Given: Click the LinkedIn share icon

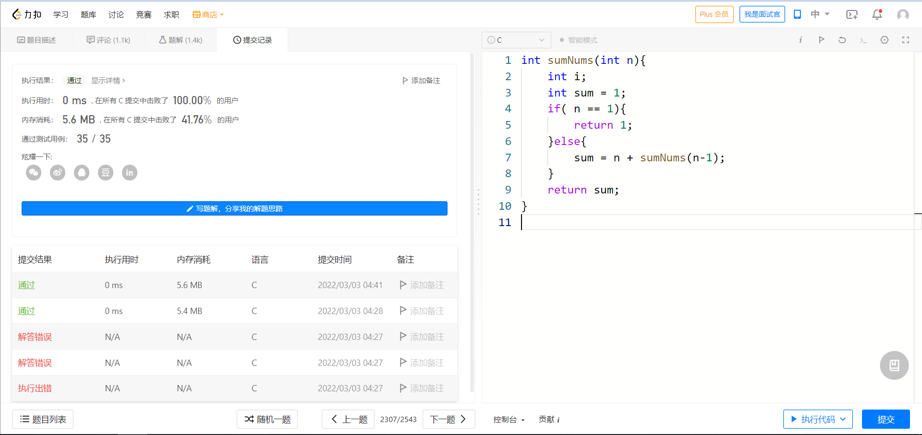Looking at the screenshot, I should (x=130, y=173).
